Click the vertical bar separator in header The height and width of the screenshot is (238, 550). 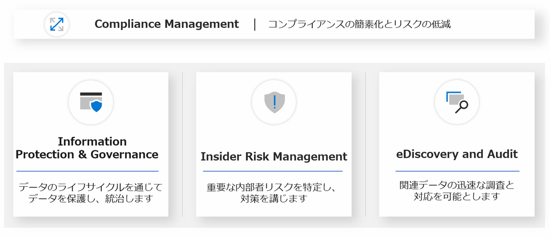pyautogui.click(x=255, y=24)
